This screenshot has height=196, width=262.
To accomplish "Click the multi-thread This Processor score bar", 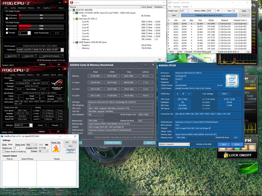I will click(x=41, y=26).
